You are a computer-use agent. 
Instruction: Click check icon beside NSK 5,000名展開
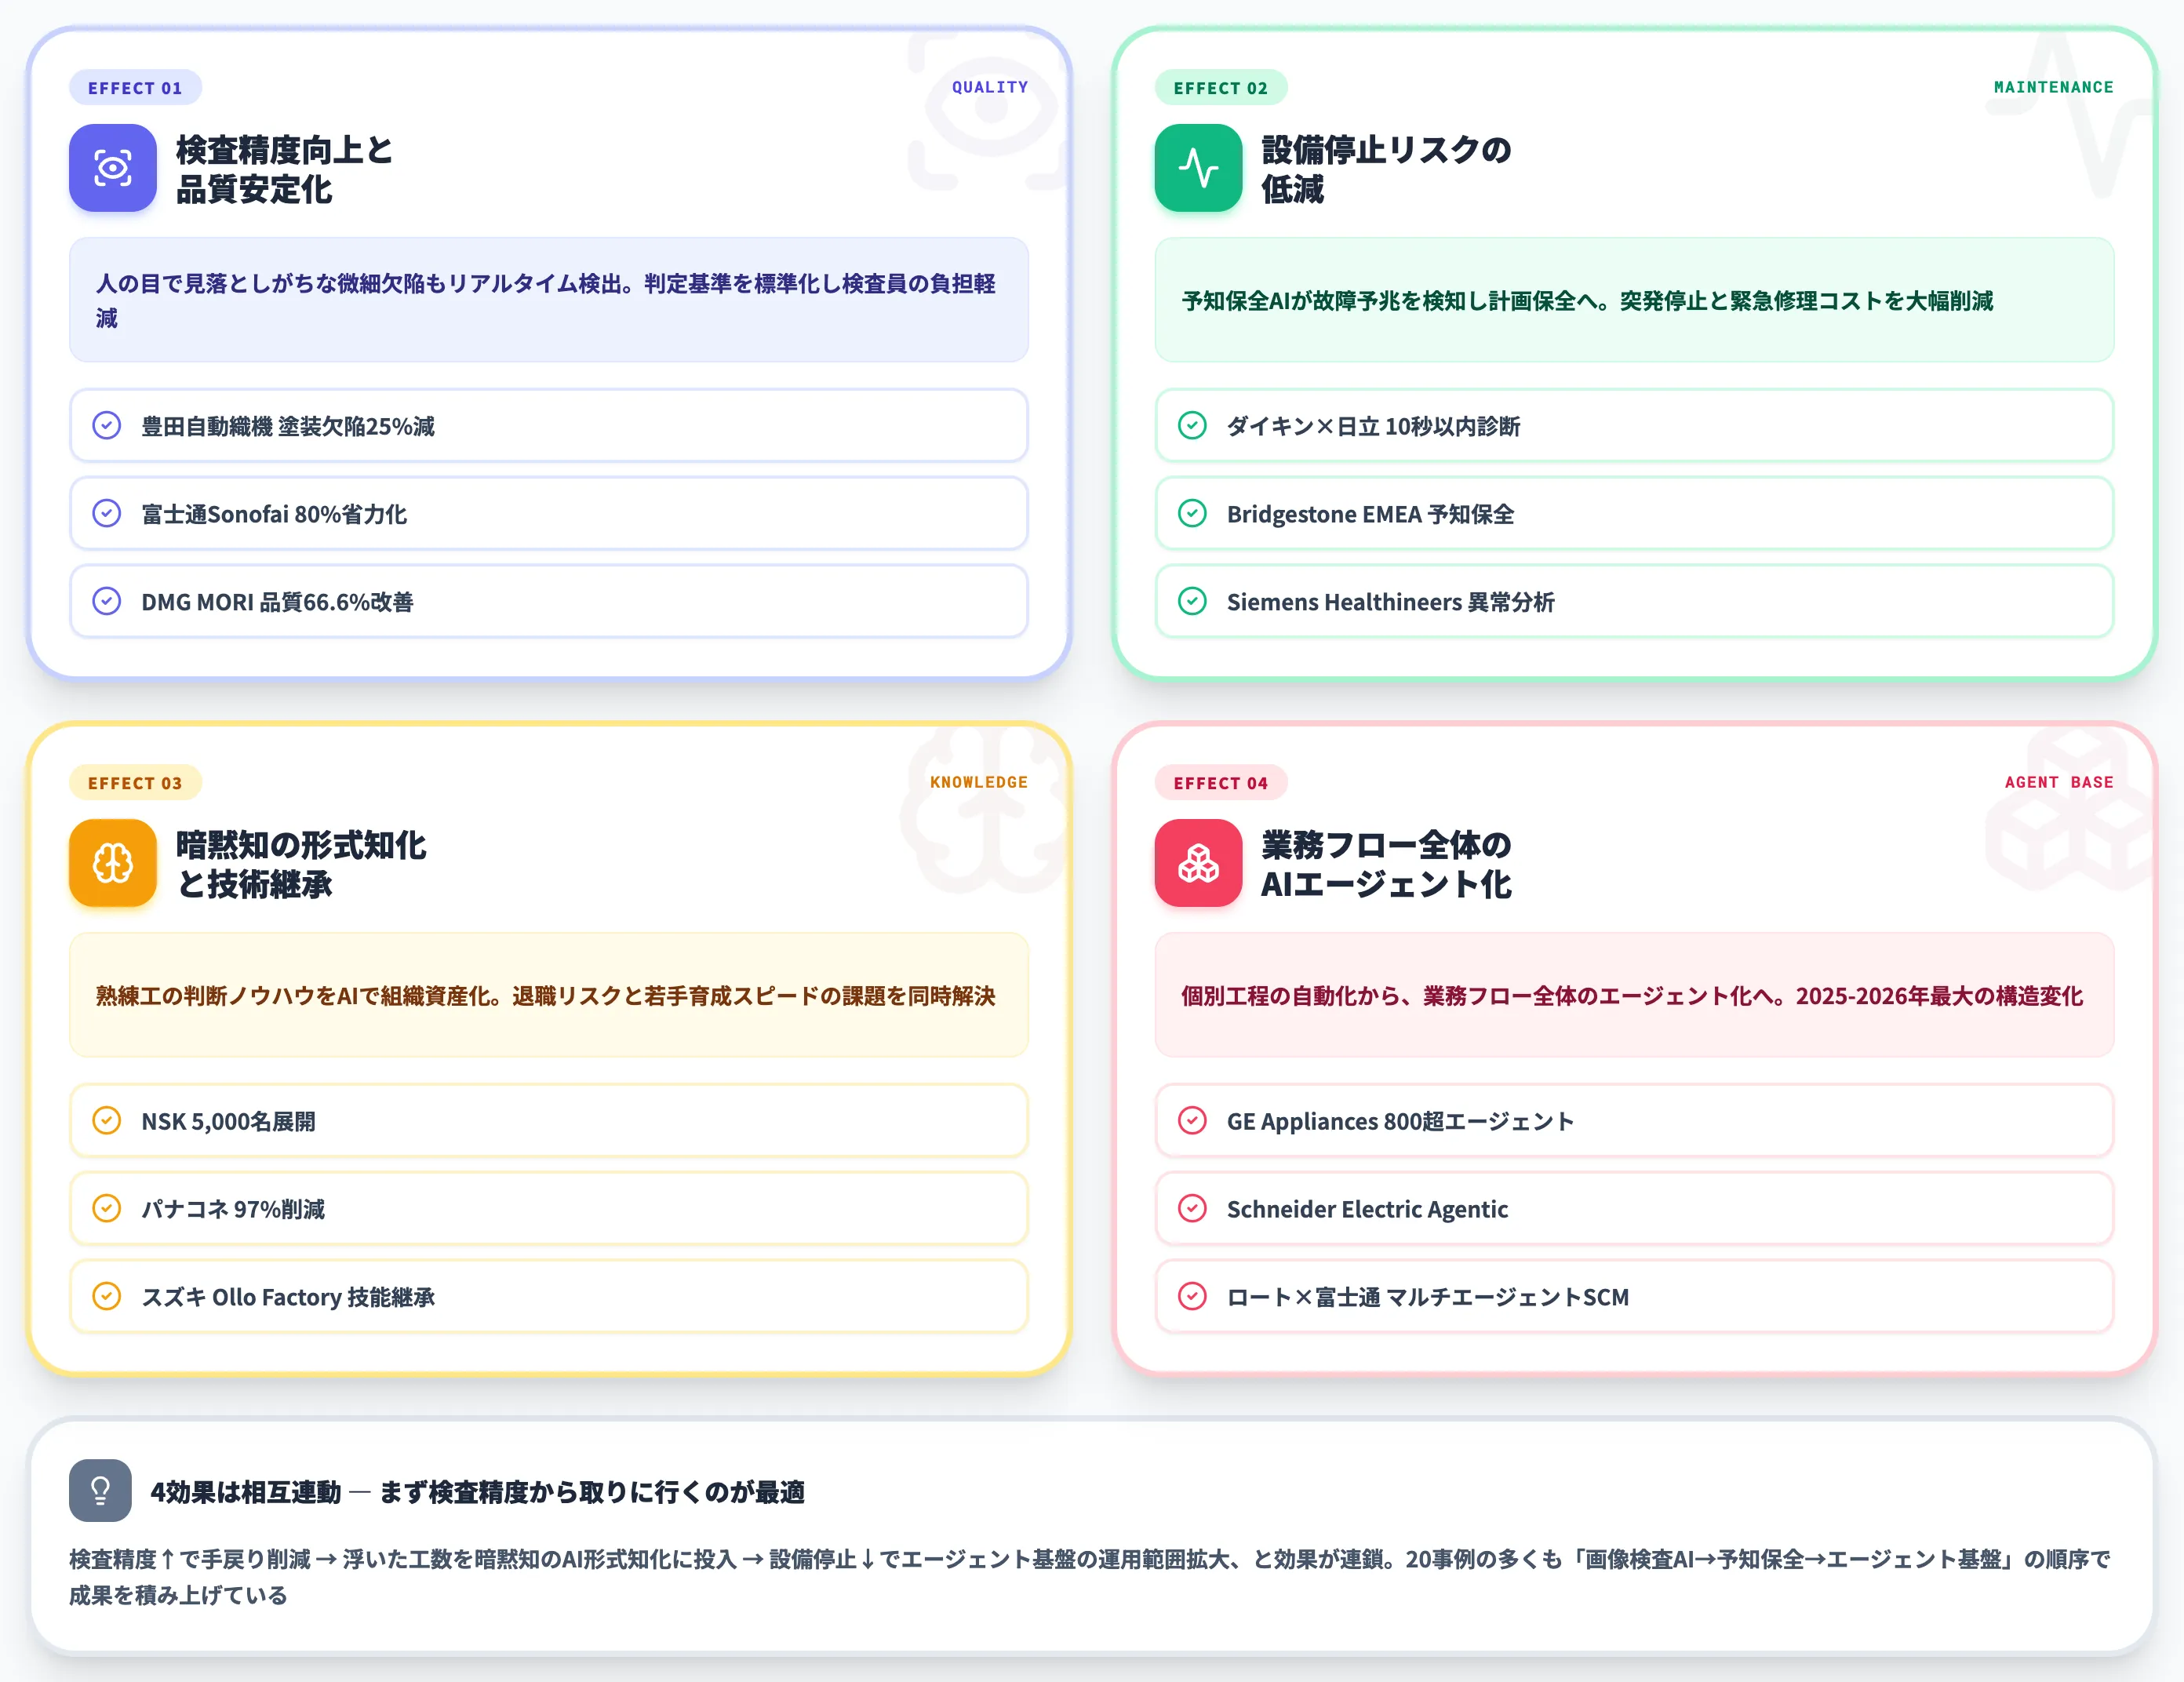point(107,1120)
